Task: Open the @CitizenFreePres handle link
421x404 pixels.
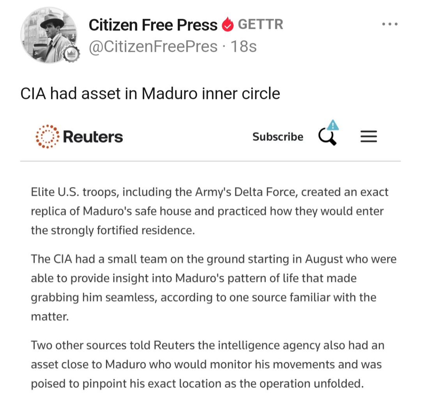Action: pyautogui.click(x=153, y=47)
